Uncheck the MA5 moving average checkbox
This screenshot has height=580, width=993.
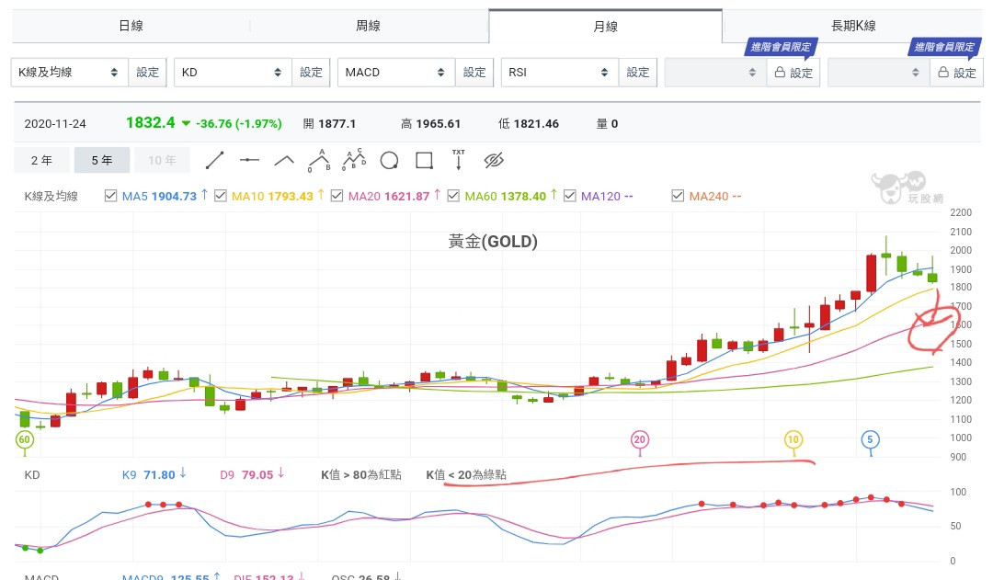[x=111, y=196]
